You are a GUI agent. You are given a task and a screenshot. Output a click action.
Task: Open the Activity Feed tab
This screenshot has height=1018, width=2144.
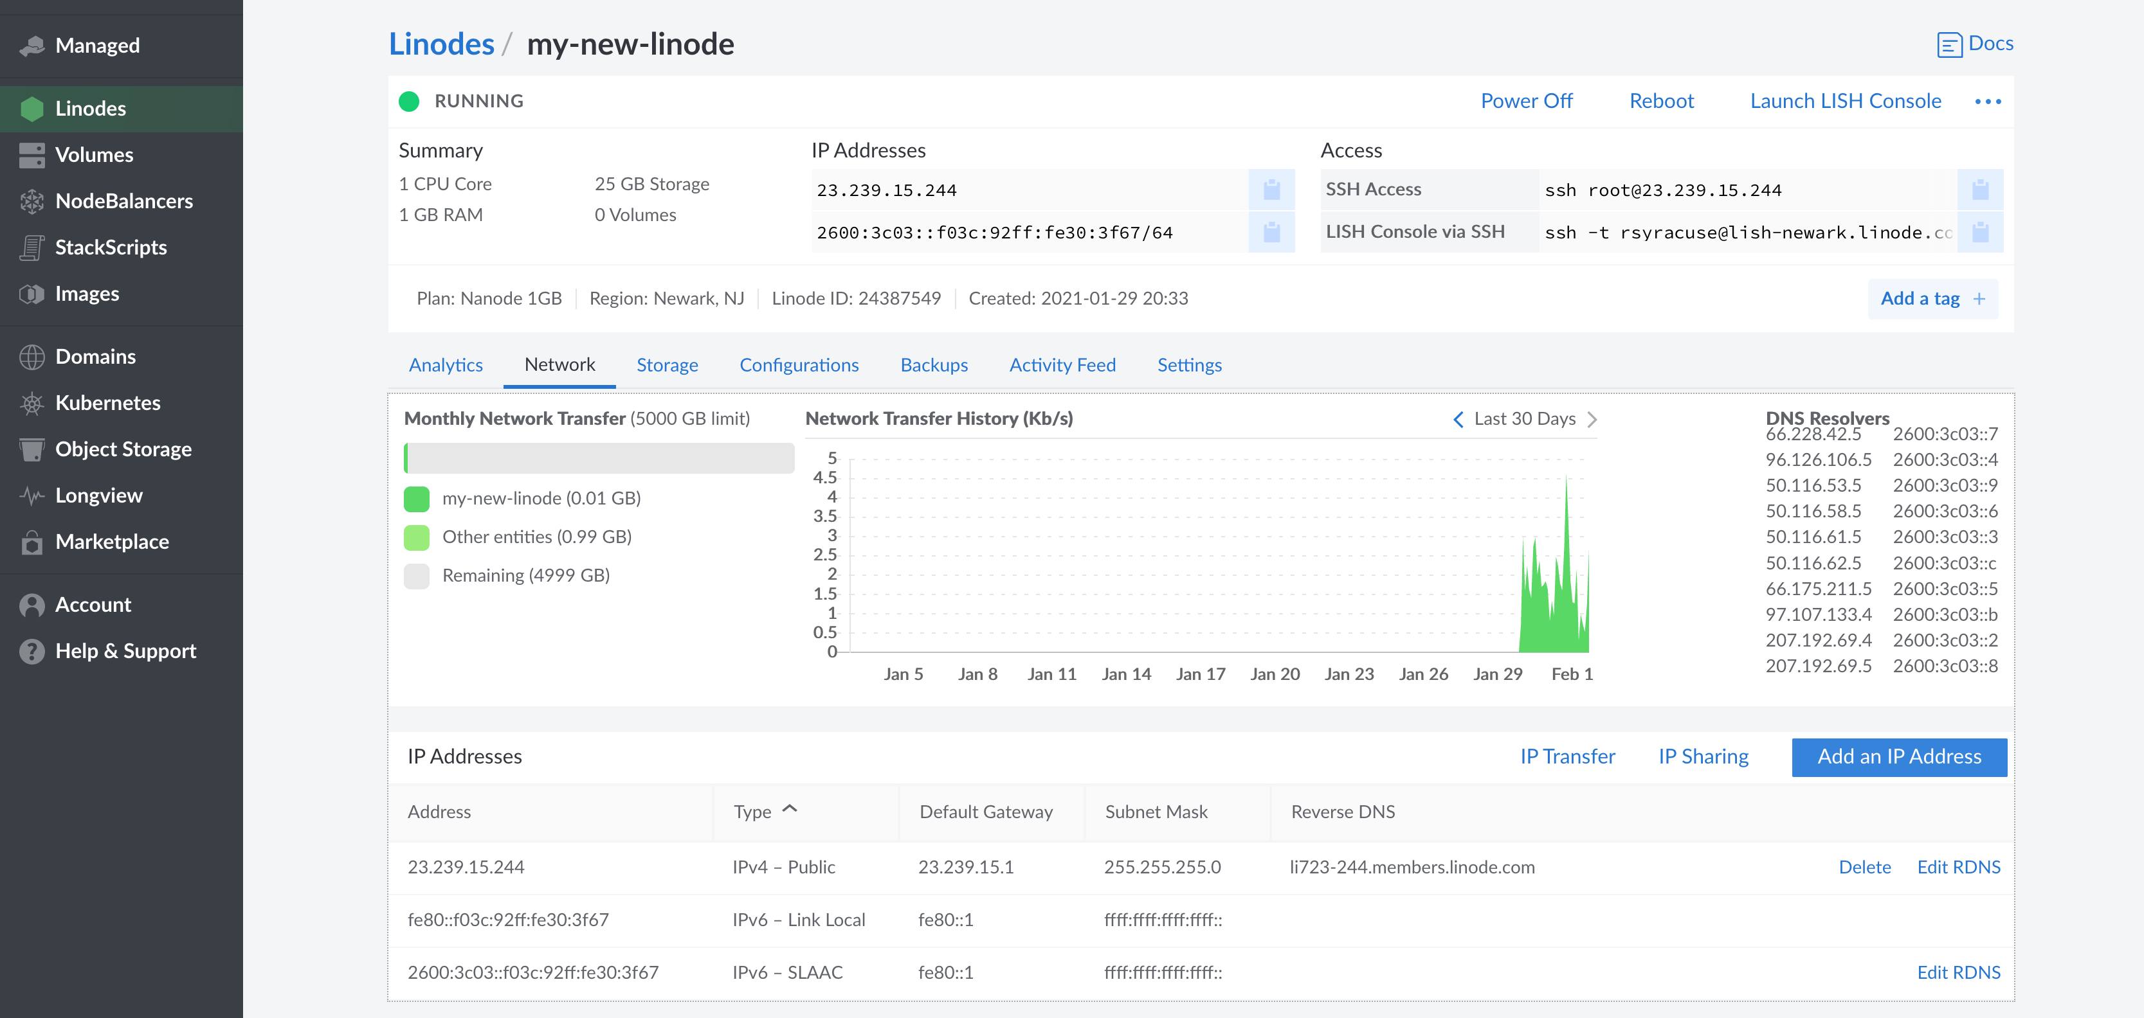[1062, 364]
